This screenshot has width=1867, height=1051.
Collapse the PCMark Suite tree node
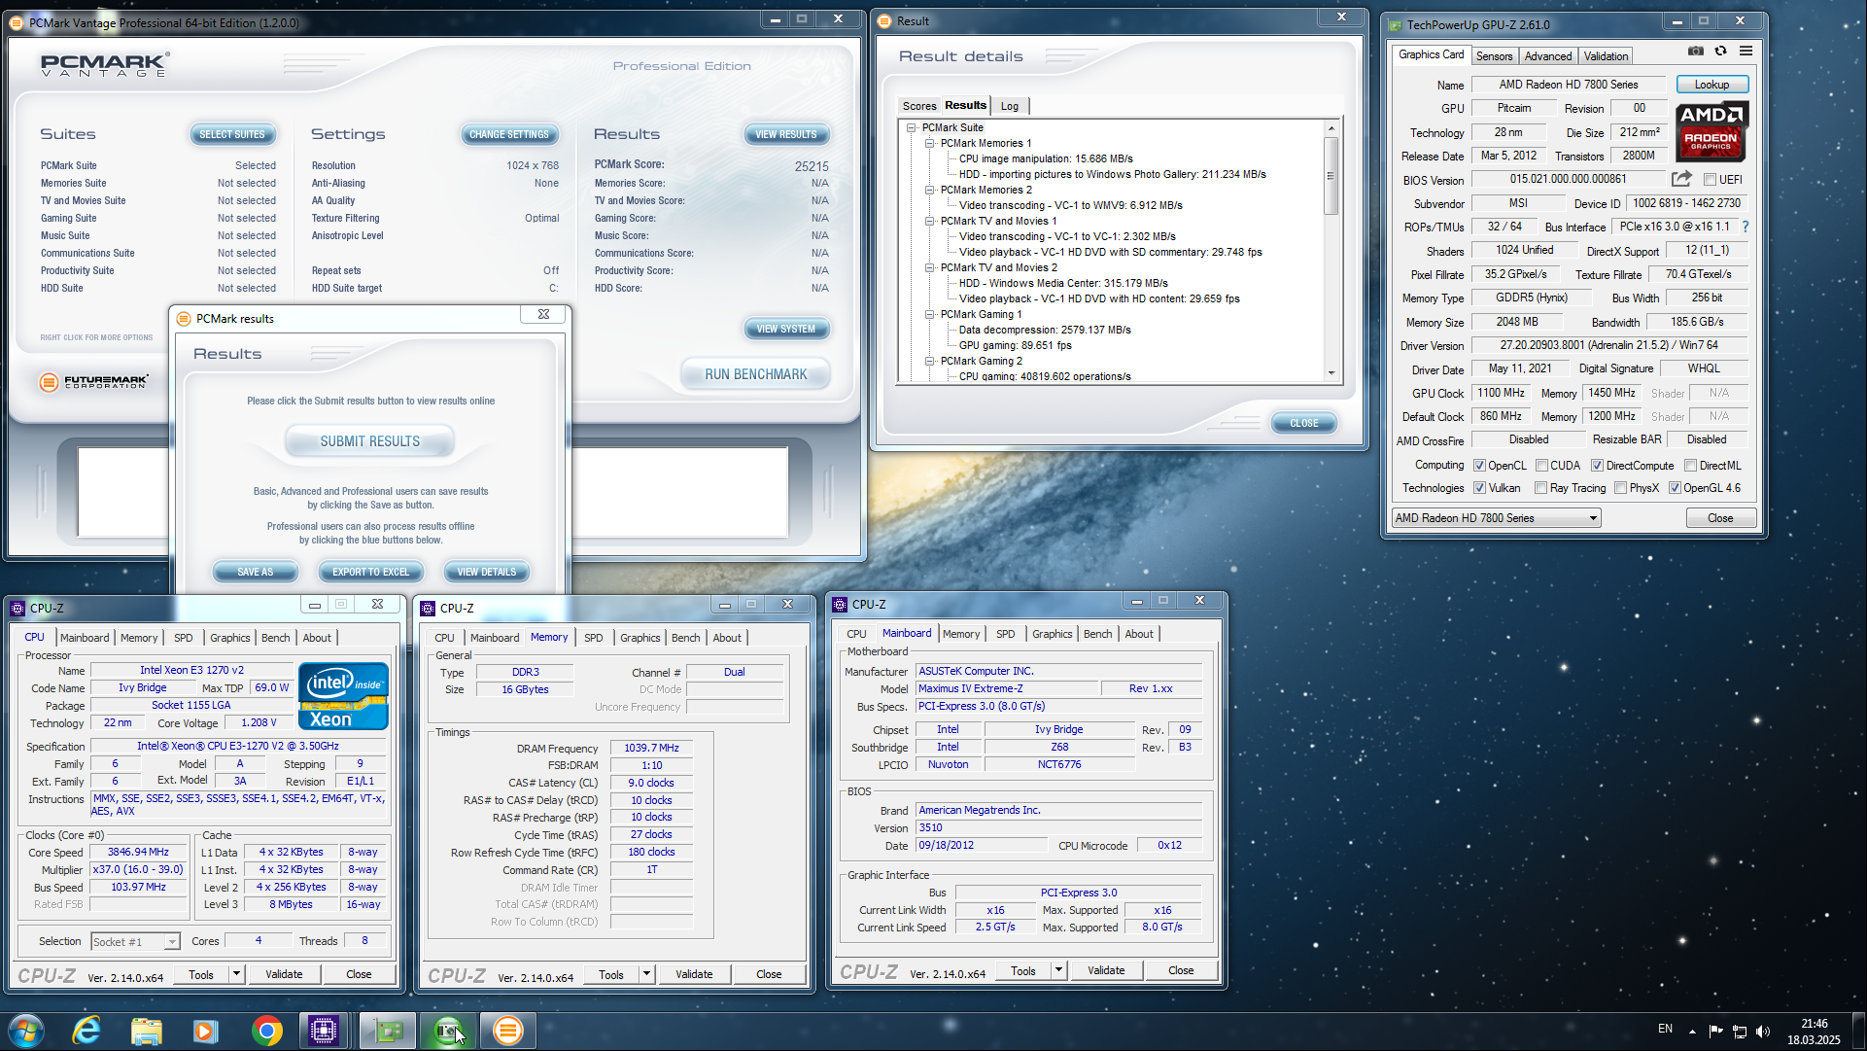(x=912, y=127)
